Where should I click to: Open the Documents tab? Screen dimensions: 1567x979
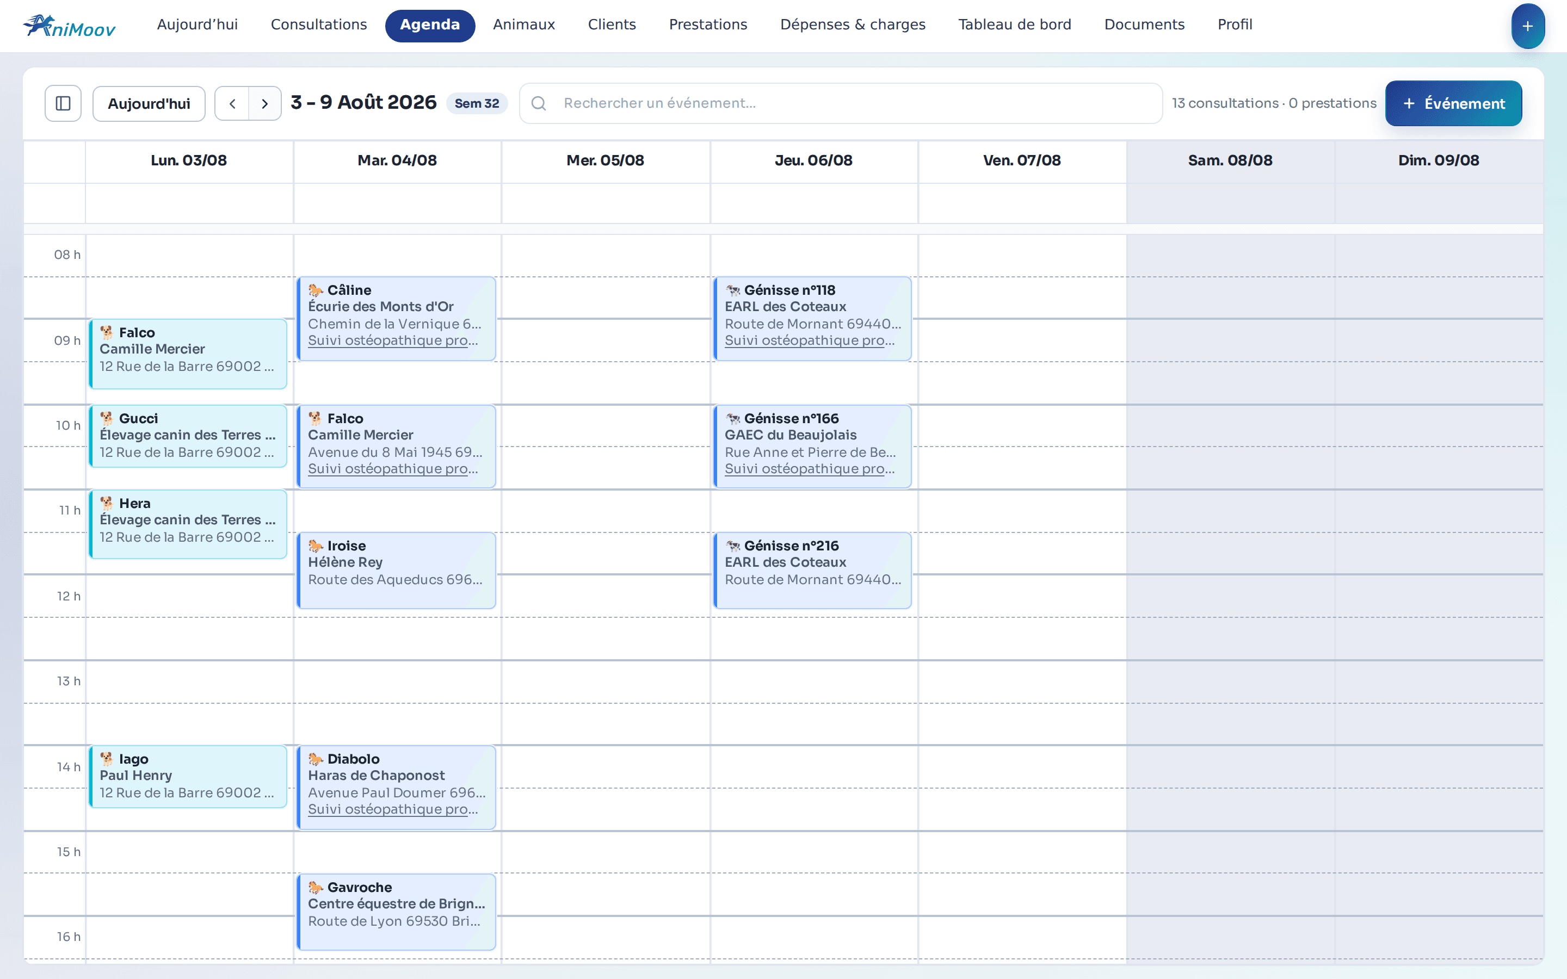pyautogui.click(x=1144, y=24)
